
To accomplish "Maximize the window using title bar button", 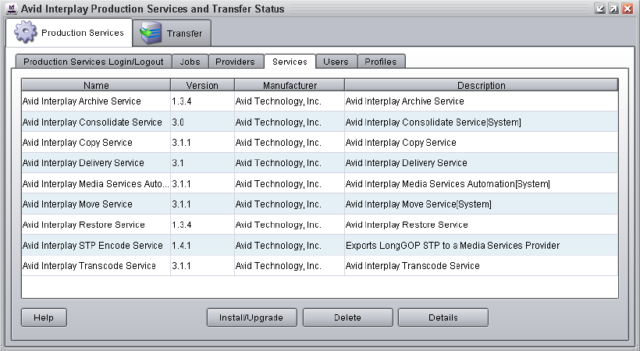I will click(x=613, y=9).
